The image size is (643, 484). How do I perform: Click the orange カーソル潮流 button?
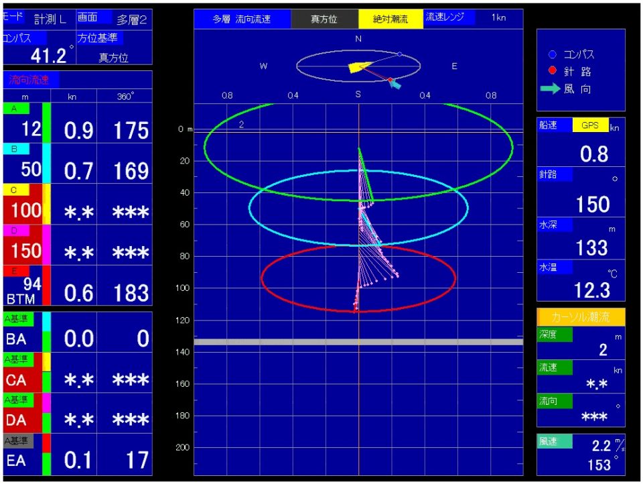click(581, 317)
